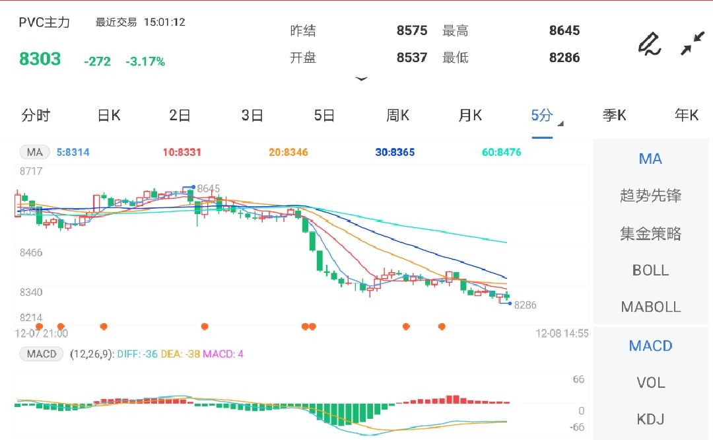Open the 5分 interval dropdown triangle
Screen dimensions: 713x440
tap(560, 124)
